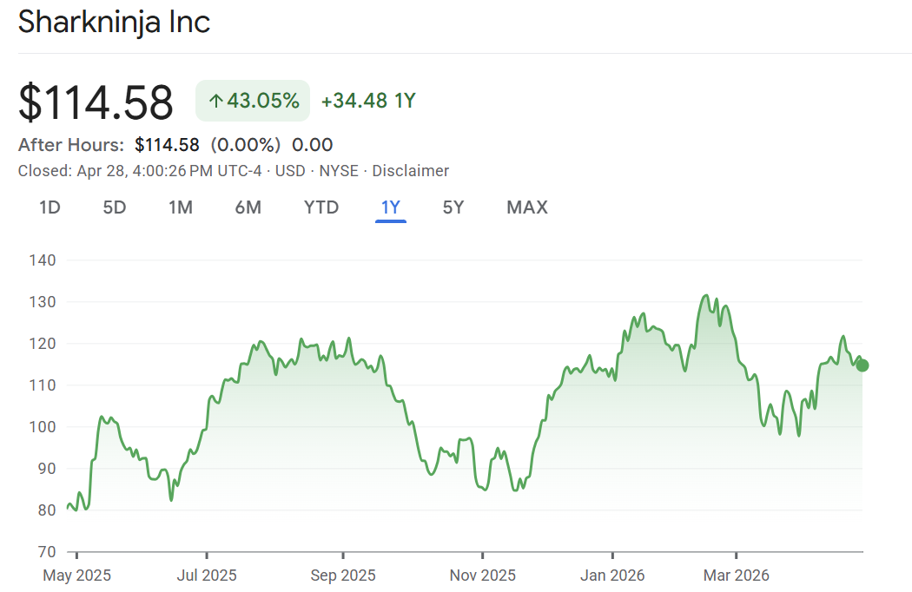Switch to the 5D range tab
This screenshot has height=592, width=912.
[x=115, y=207]
